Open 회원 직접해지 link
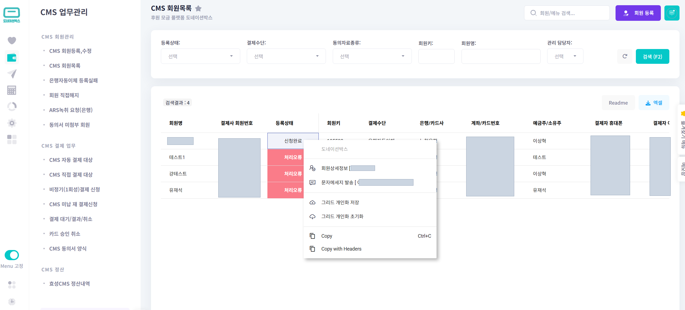685x310 pixels. click(64, 95)
